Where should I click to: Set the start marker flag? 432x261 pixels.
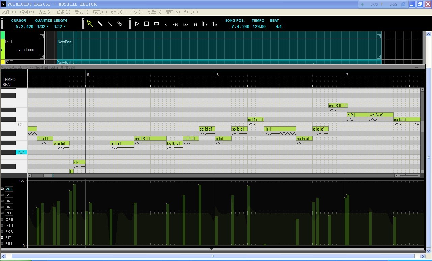click(x=205, y=24)
